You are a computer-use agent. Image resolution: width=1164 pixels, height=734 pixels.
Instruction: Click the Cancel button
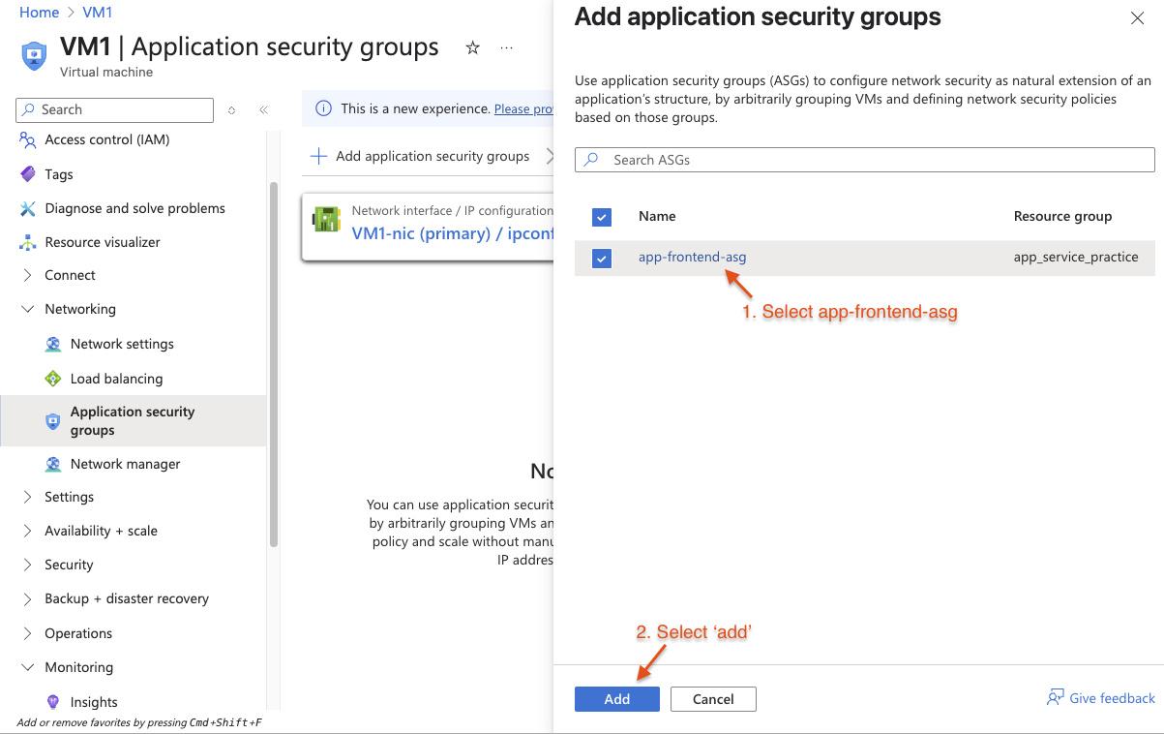[x=713, y=699]
